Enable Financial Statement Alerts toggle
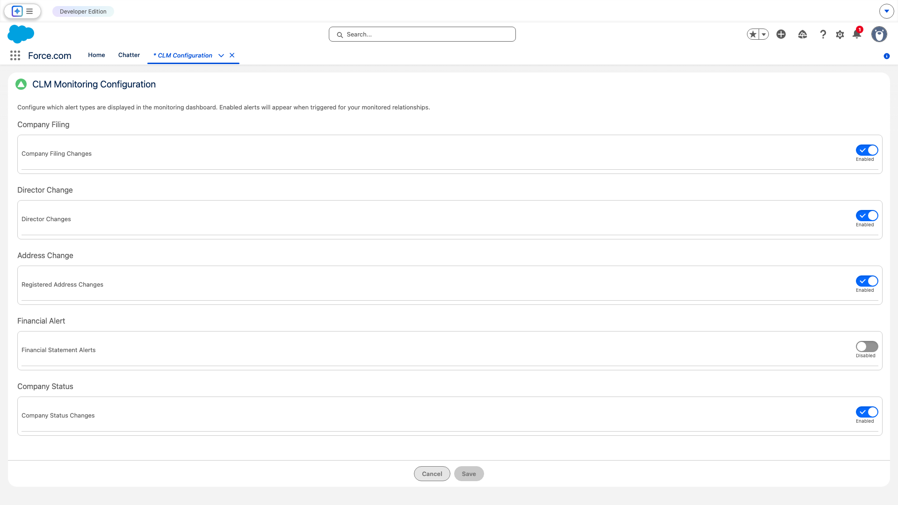 tap(867, 346)
